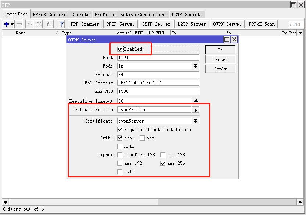Enable md5 authentication
This screenshot has height=215, width=306.
[x=142, y=138]
